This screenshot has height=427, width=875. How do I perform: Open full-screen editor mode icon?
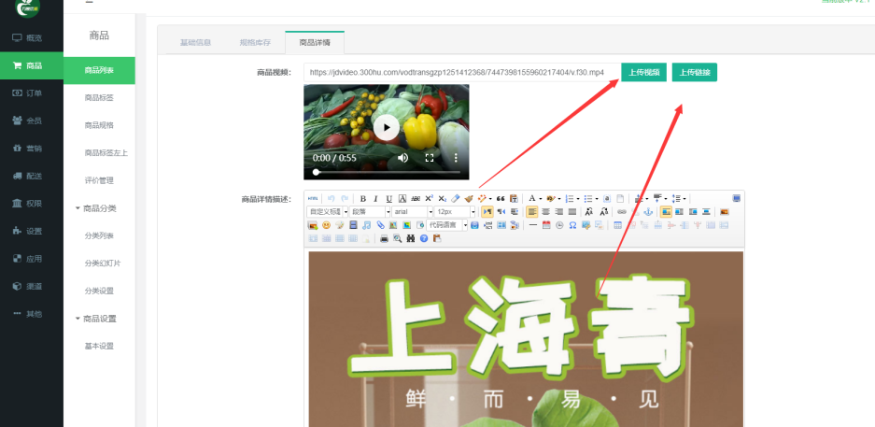737,198
